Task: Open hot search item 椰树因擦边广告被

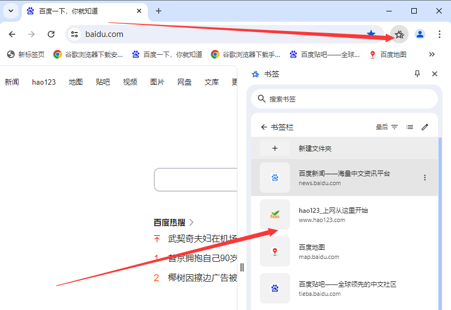Action: pos(202,277)
